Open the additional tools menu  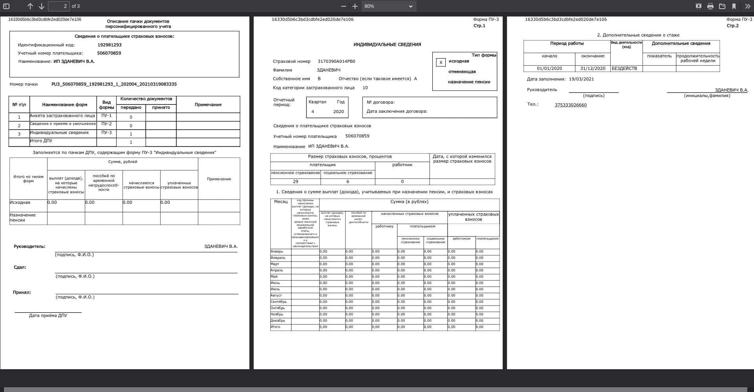747,6
